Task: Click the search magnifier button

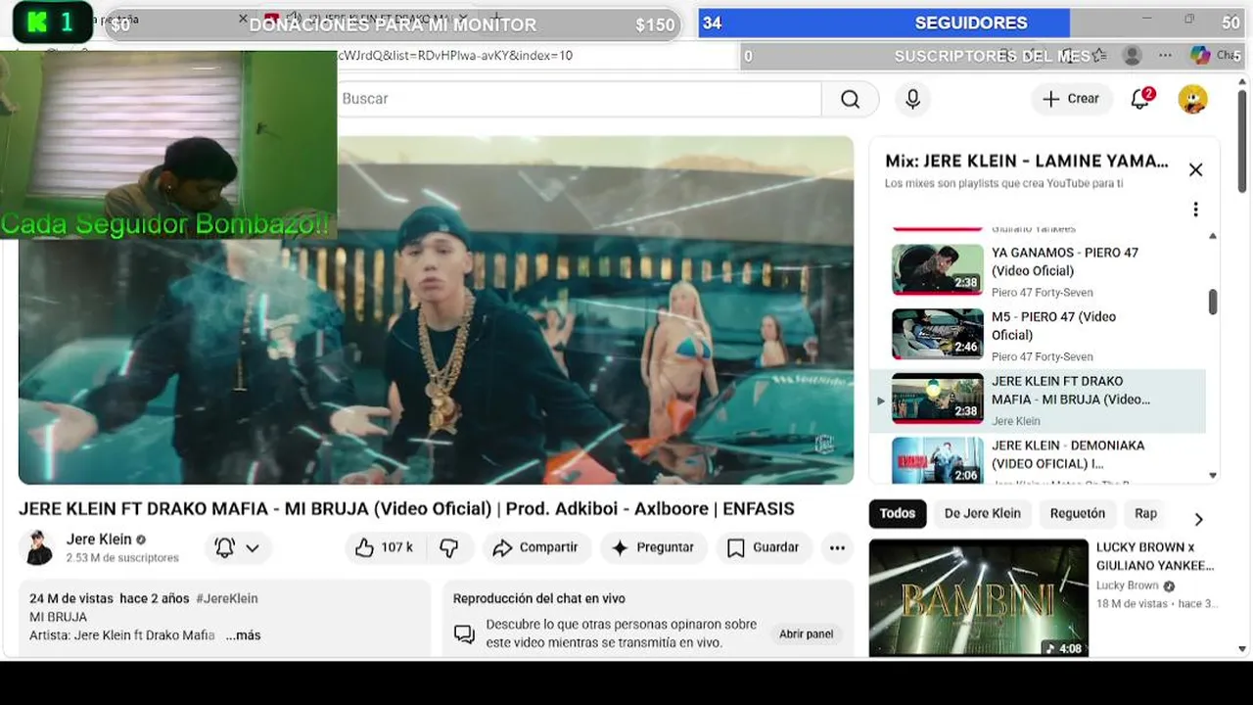Action: [850, 99]
